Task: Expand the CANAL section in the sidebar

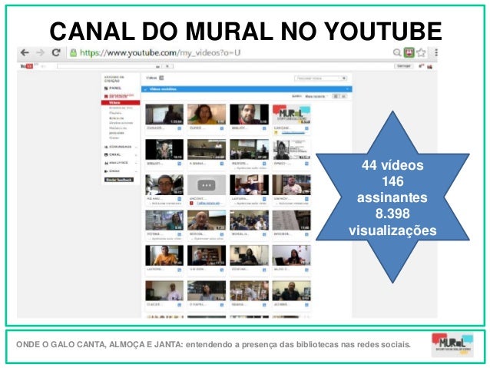Action: pyautogui.click(x=121, y=154)
